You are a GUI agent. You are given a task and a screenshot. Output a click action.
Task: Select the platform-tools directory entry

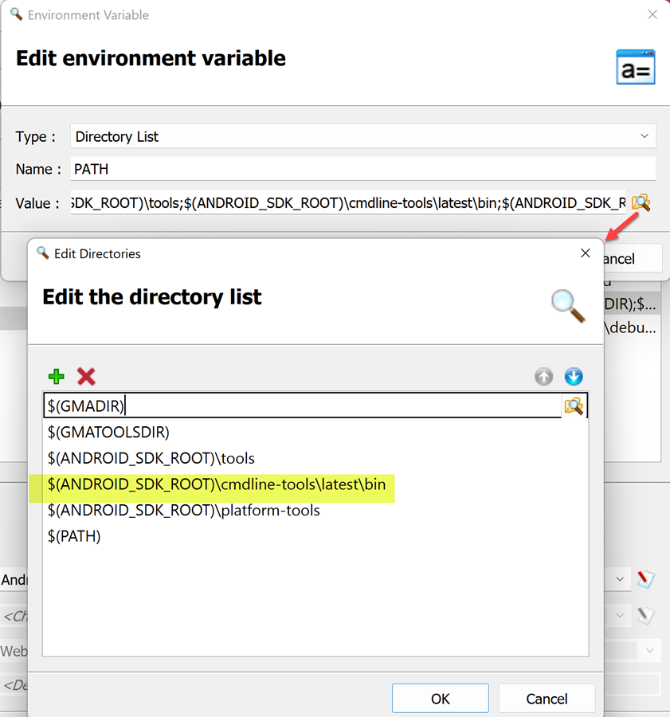[x=183, y=510]
